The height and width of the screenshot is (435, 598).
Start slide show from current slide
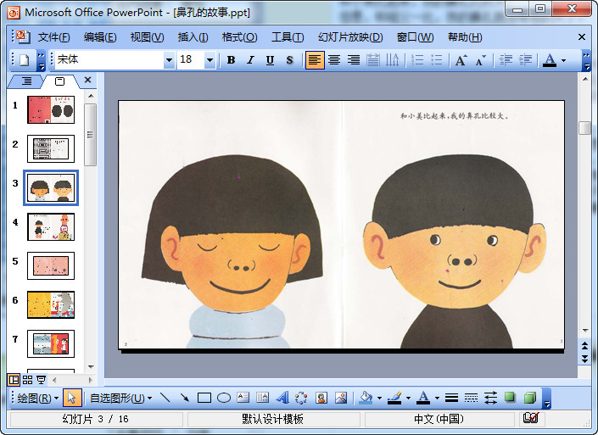(x=42, y=380)
